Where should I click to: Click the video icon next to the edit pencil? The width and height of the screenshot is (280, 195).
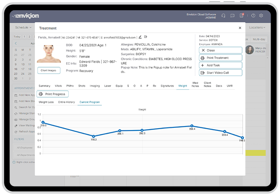[x=146, y=37]
